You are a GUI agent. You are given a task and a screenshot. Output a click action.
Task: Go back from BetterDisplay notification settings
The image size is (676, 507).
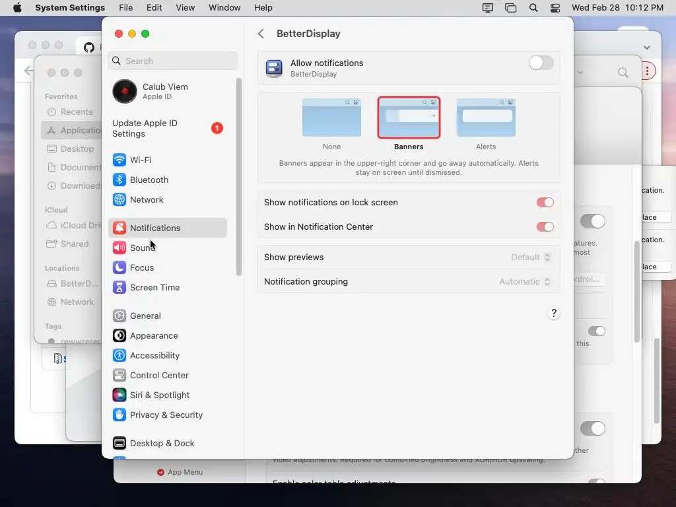coord(261,34)
